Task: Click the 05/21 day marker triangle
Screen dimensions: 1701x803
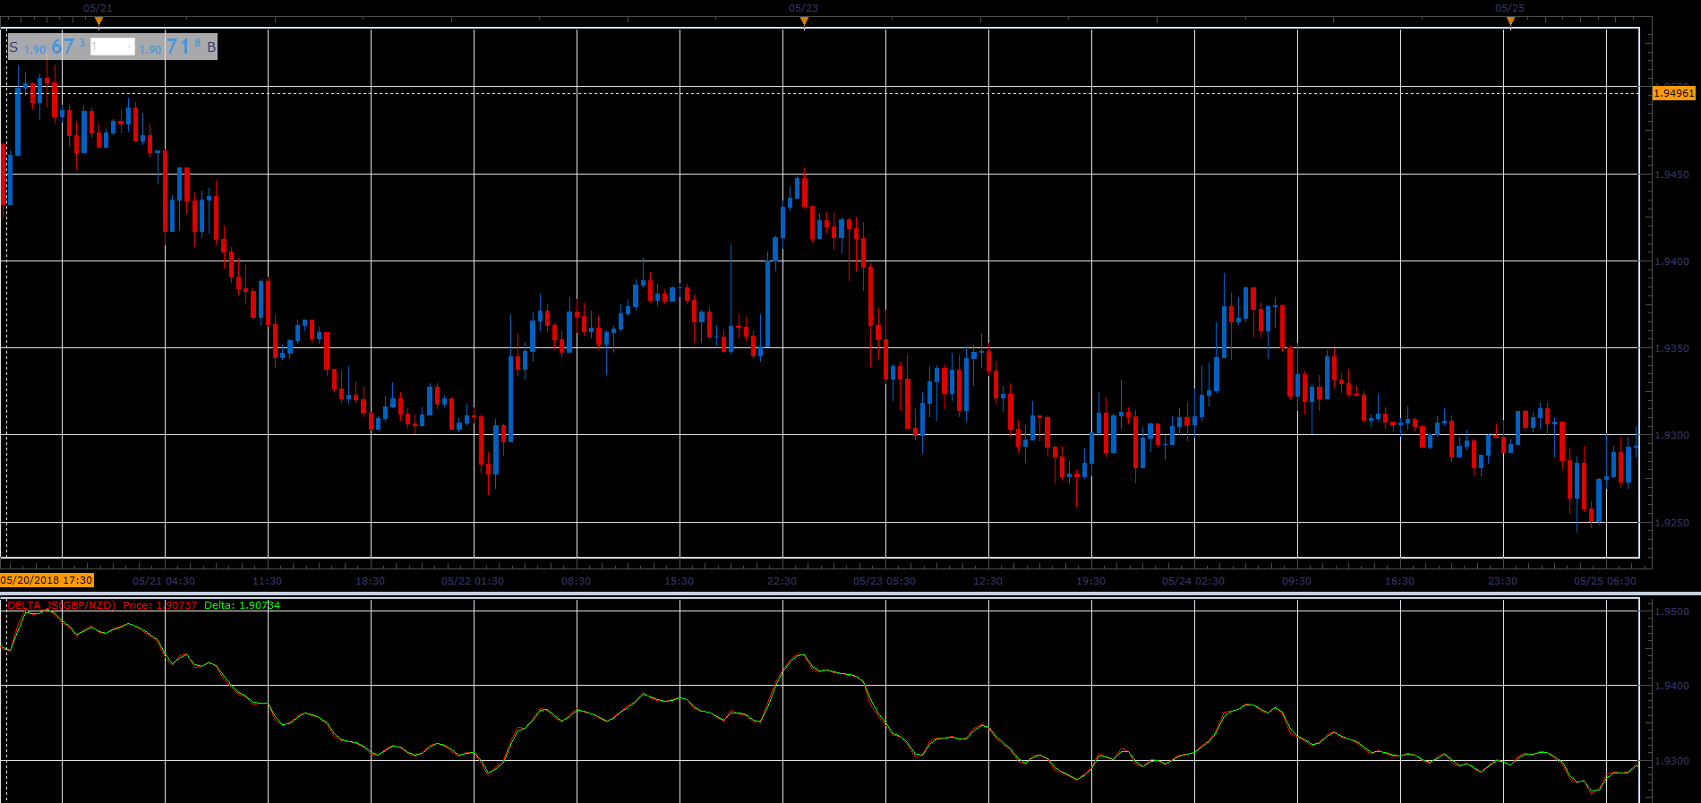Action: 98,21
